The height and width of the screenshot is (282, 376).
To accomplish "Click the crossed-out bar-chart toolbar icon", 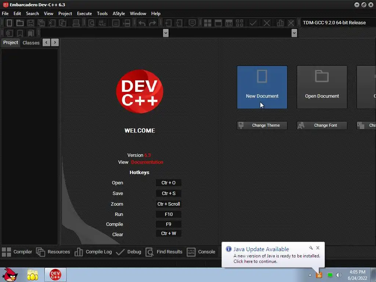I will 291,23.
